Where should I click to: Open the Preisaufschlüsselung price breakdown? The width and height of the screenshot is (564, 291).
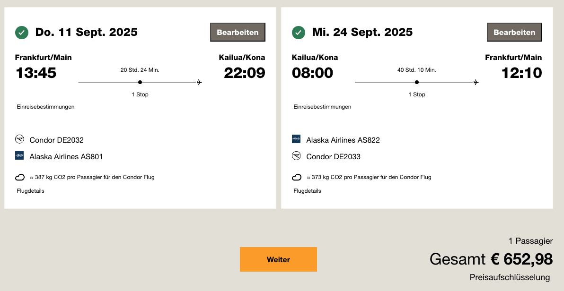point(510,277)
